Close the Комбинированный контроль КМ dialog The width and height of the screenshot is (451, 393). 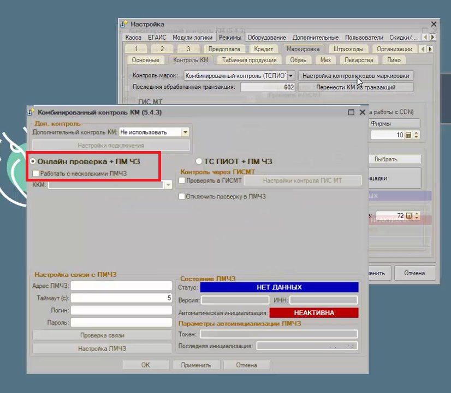coord(363,112)
